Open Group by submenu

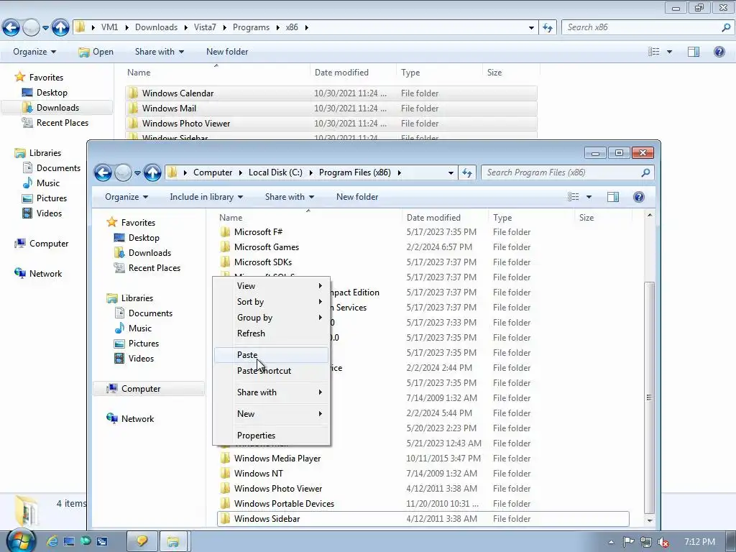coord(271,318)
